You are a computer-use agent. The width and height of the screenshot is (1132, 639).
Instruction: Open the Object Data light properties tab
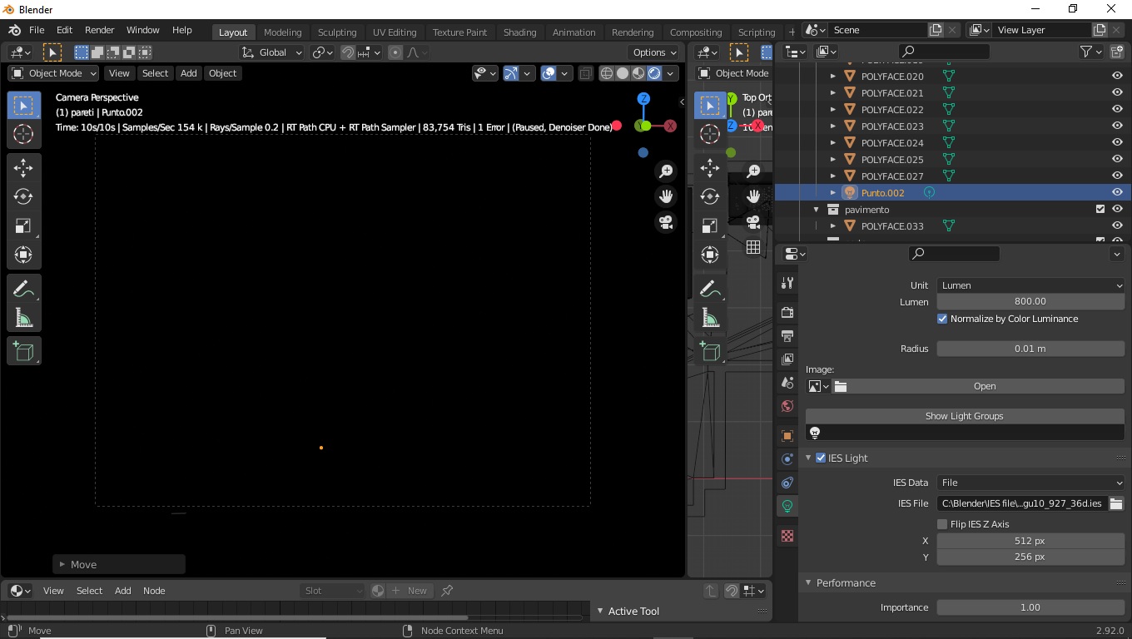787,506
